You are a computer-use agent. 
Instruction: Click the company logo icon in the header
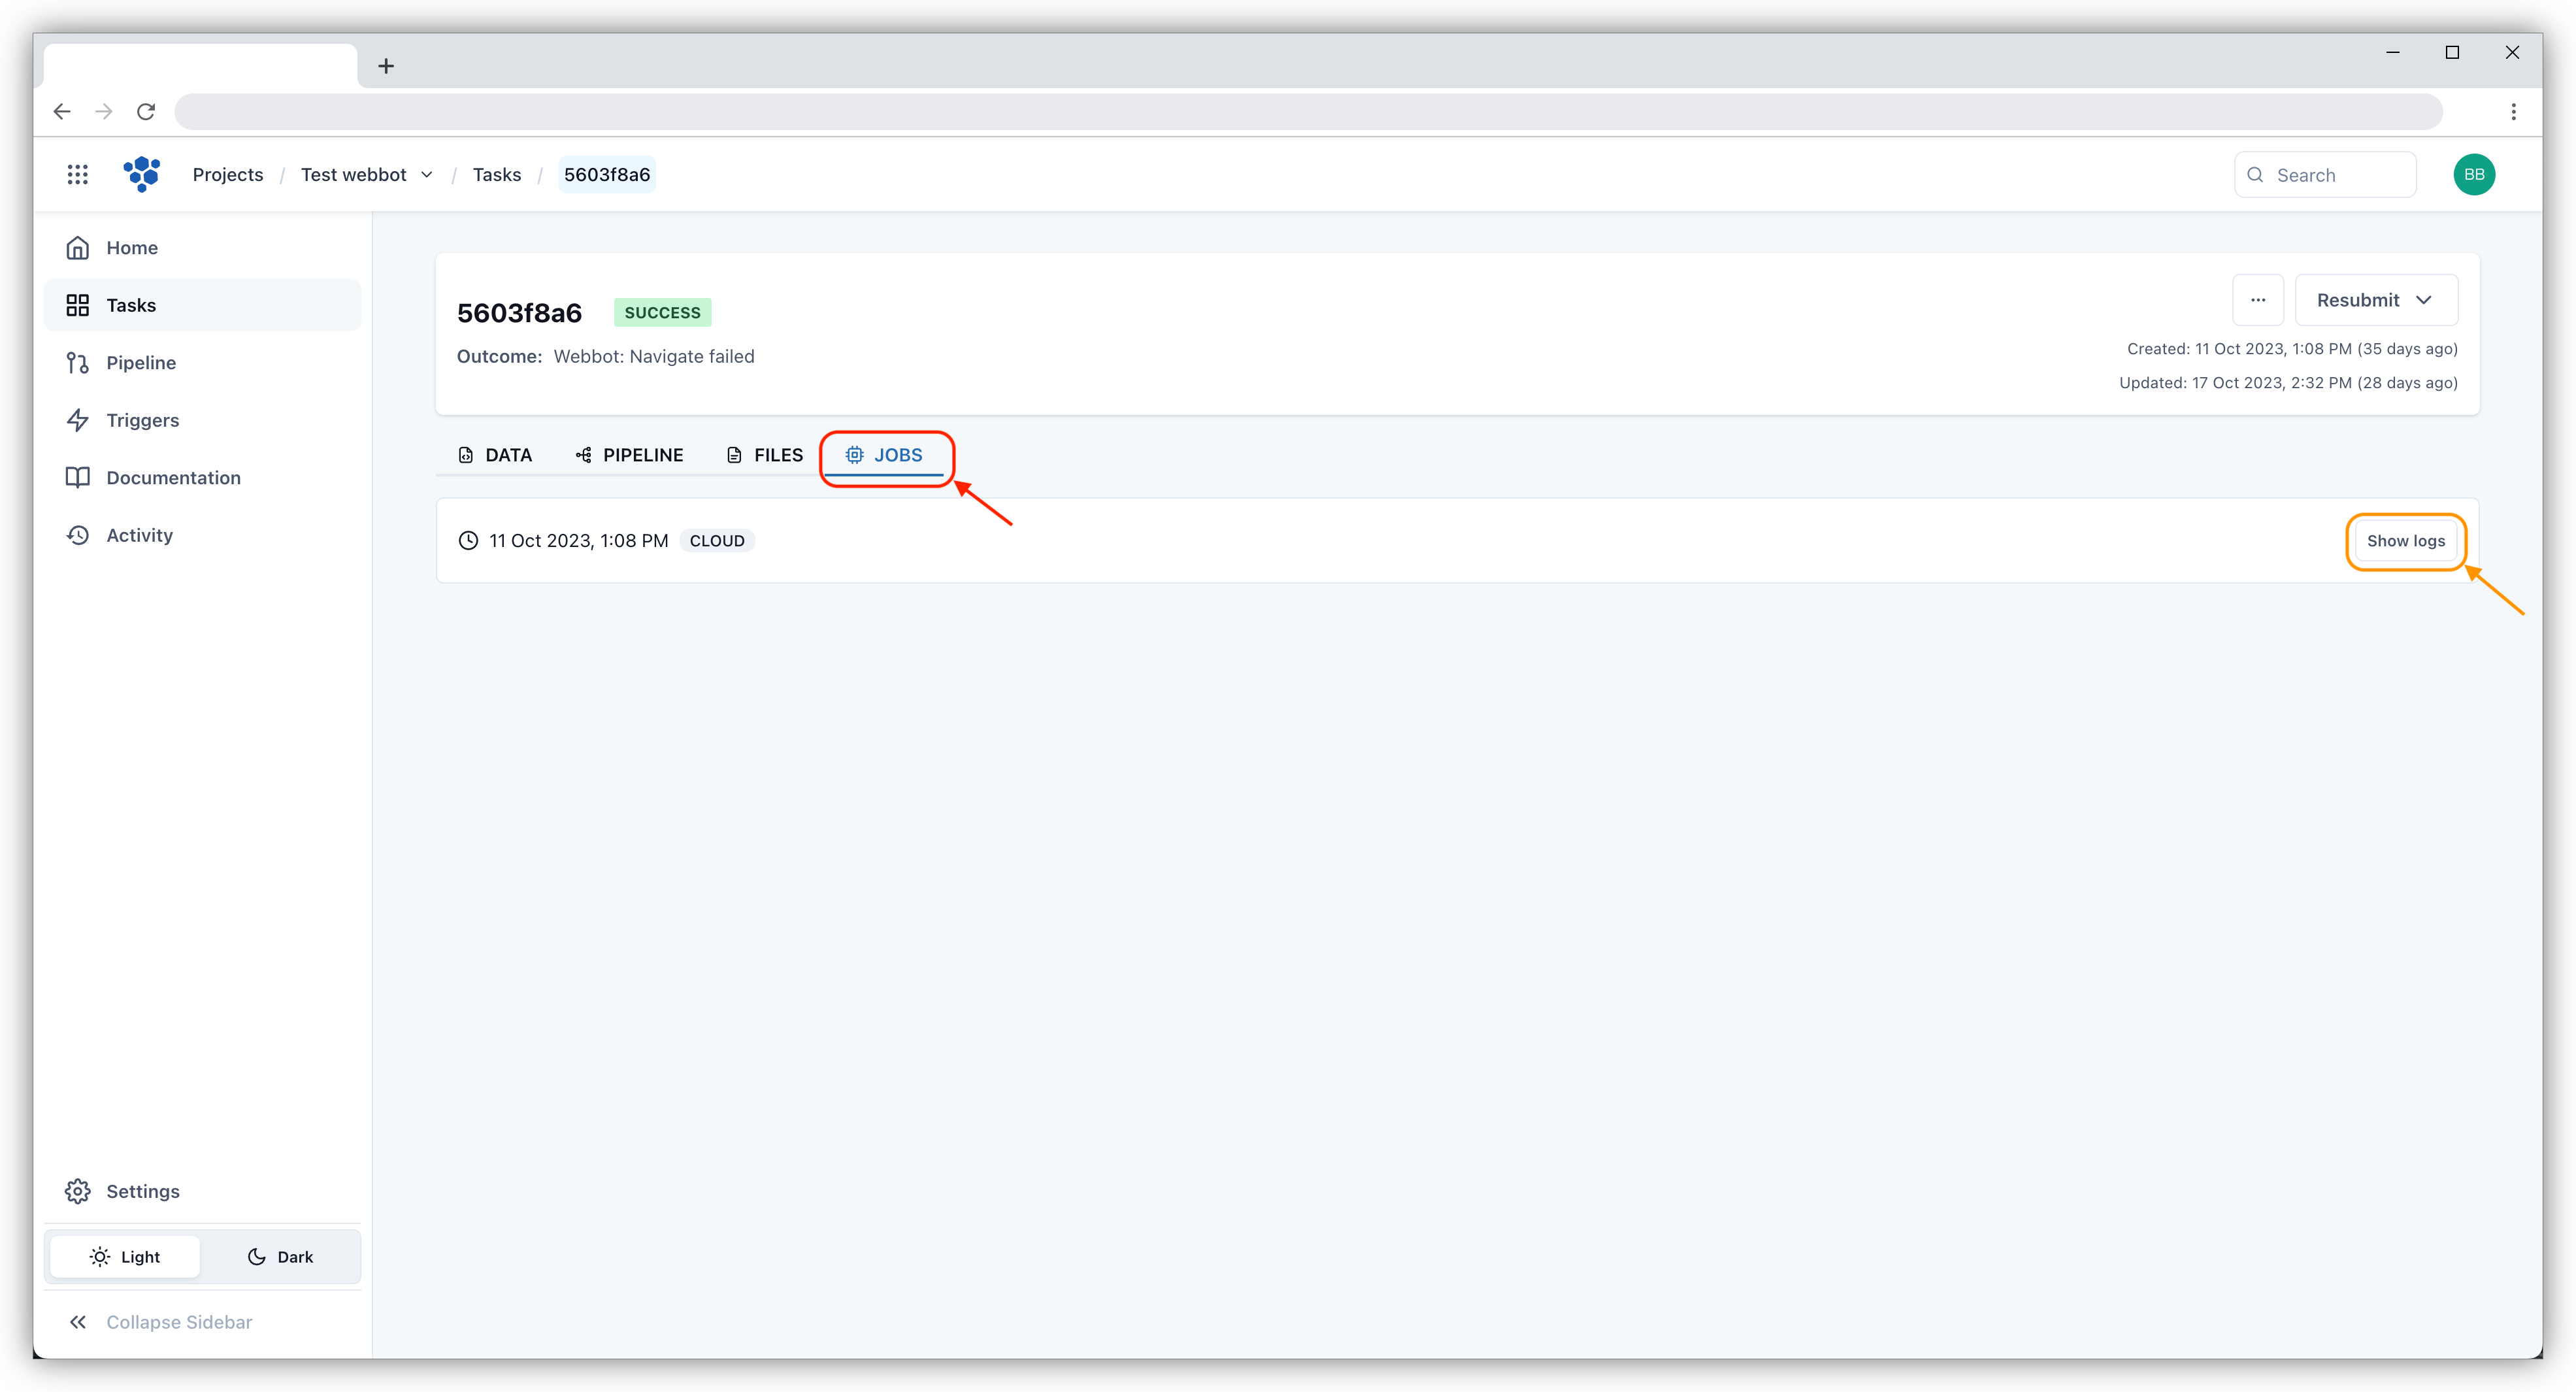click(141, 174)
